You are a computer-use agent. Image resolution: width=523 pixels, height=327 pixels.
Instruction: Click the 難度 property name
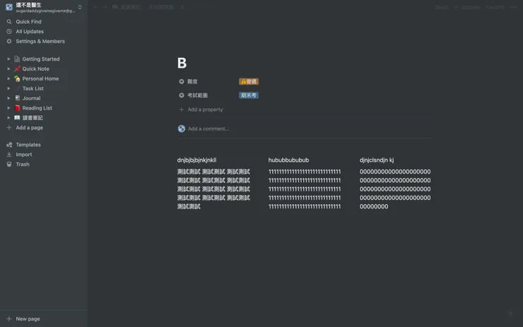(x=192, y=82)
